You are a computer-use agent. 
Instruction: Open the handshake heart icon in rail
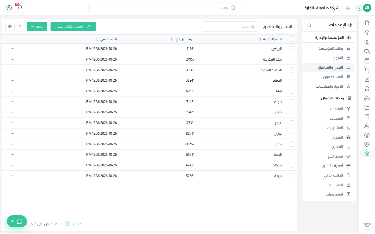(367, 145)
